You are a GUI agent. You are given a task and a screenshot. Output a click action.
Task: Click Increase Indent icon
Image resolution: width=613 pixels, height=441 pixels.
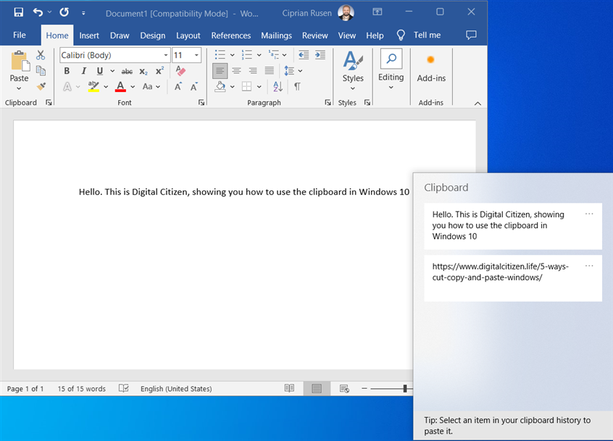pos(320,55)
